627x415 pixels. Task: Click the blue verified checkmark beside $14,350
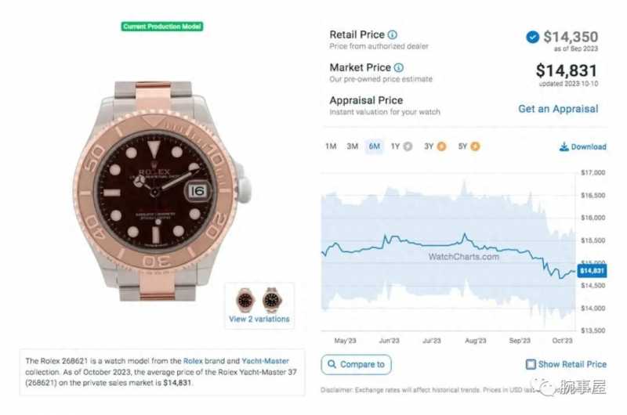[x=532, y=37]
